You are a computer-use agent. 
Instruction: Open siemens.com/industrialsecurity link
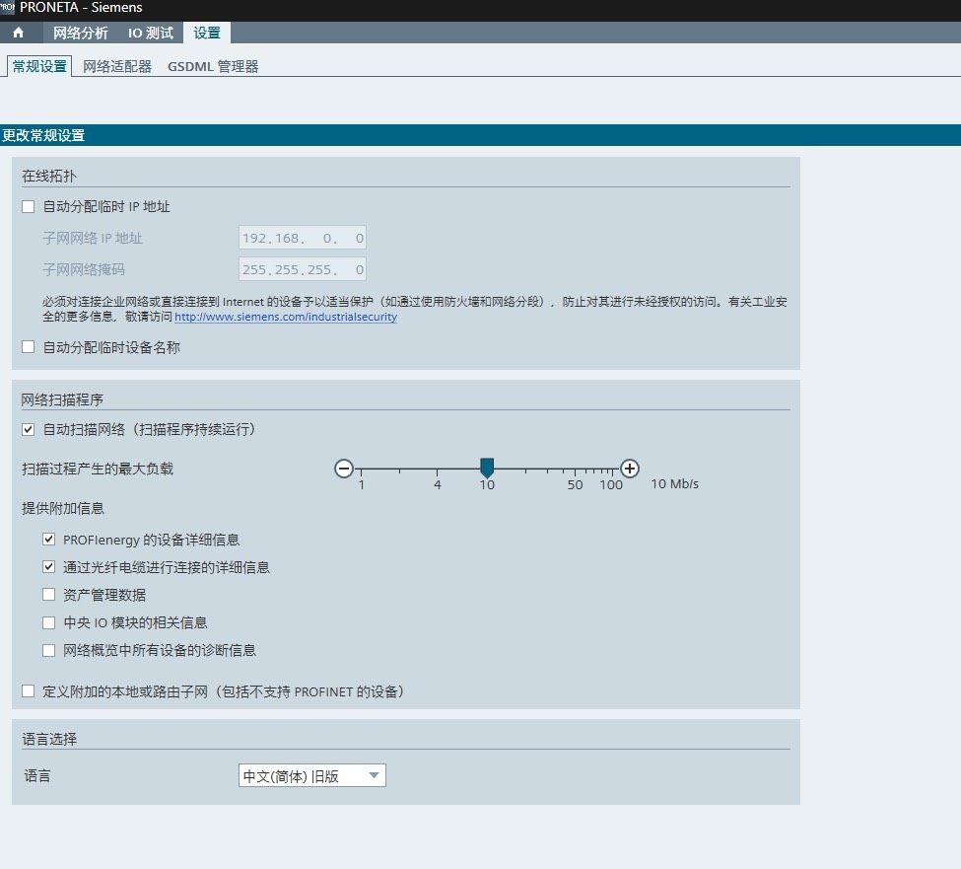(x=286, y=317)
